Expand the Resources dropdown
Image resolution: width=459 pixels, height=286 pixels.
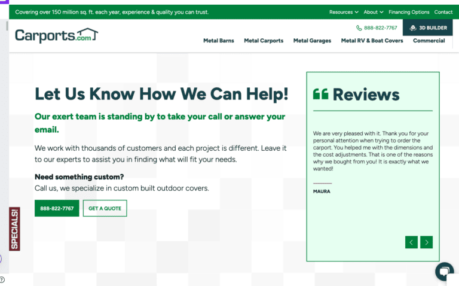tap(344, 12)
